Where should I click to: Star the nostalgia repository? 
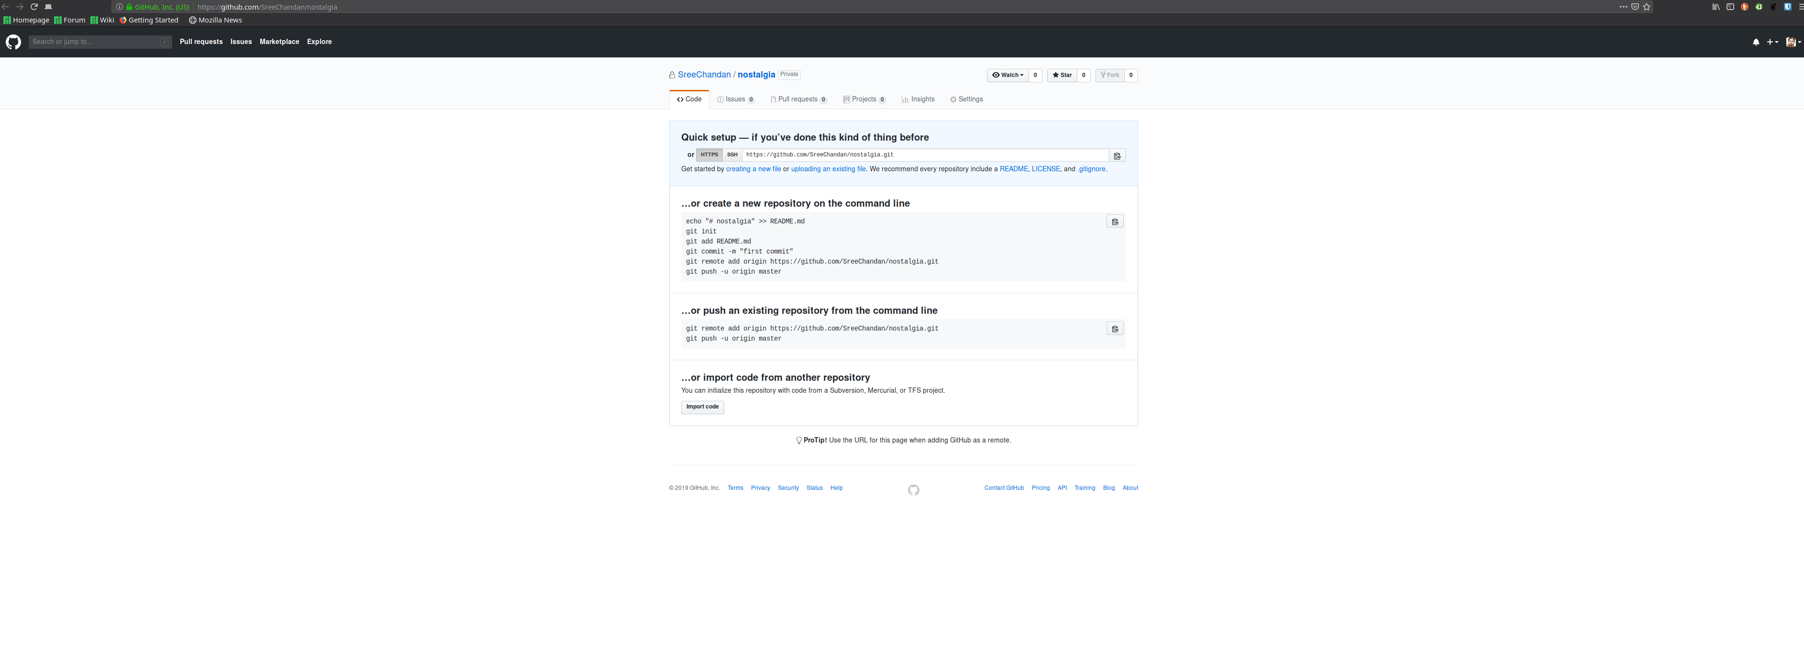click(1062, 75)
